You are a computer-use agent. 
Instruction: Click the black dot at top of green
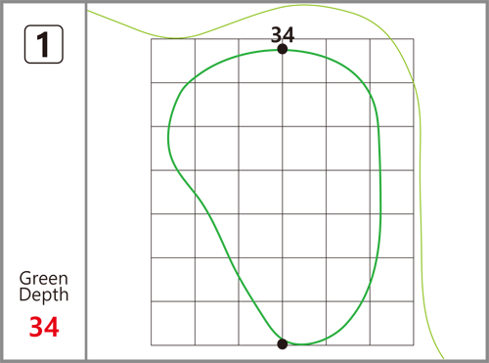[x=283, y=49]
